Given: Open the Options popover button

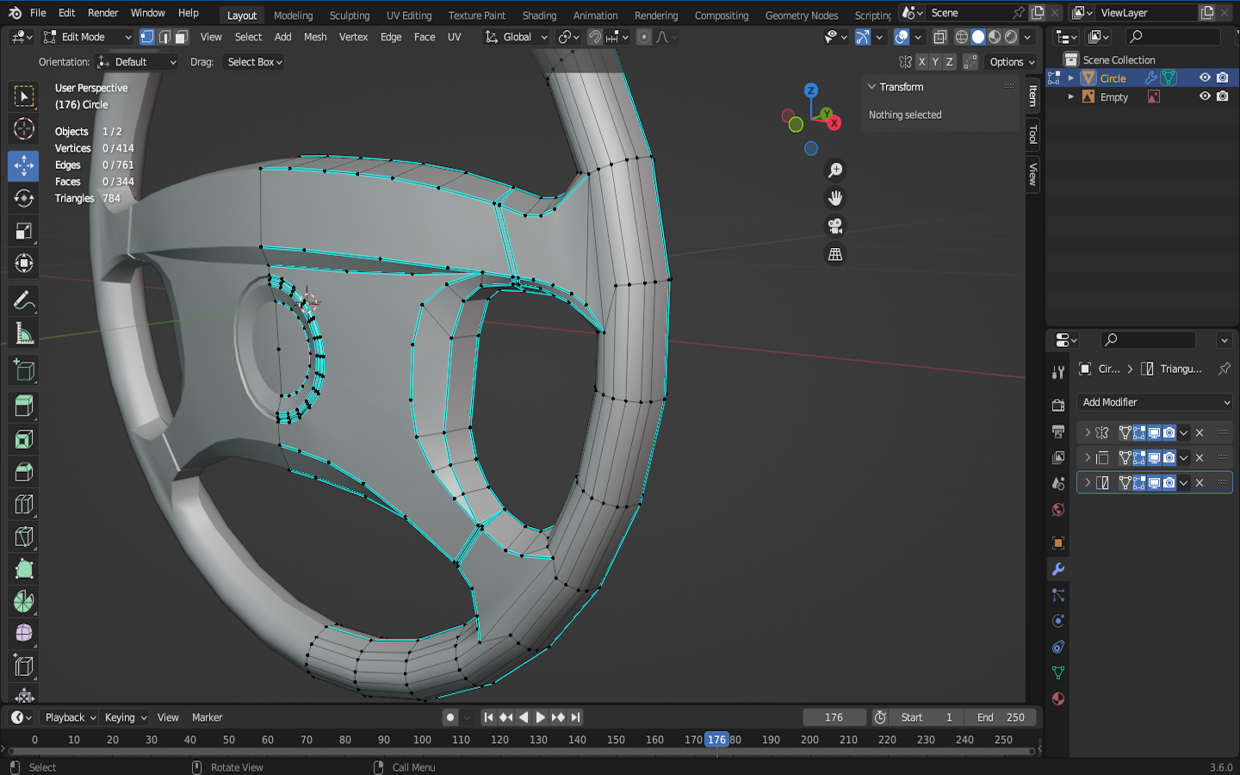Looking at the screenshot, I should point(1012,62).
